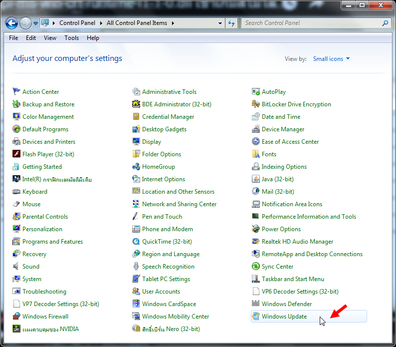Open the File menu

click(x=13, y=38)
